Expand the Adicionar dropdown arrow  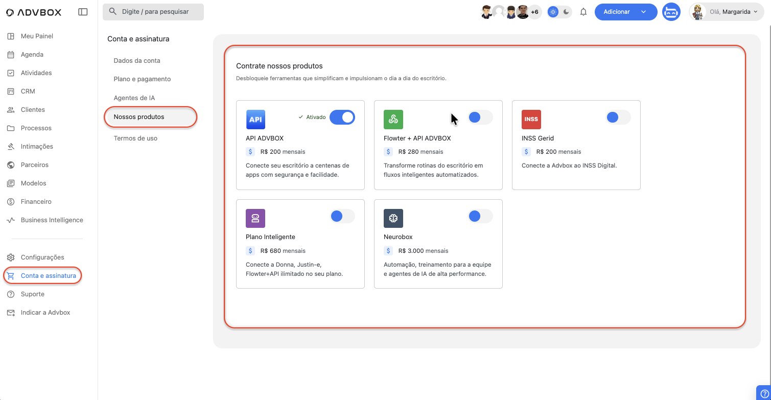tap(644, 12)
